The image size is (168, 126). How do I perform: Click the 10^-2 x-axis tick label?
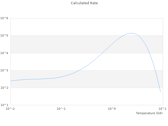coord(10,109)
